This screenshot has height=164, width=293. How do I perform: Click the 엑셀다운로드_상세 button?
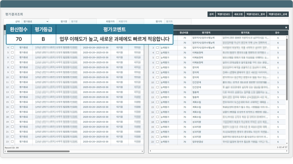click(278, 14)
